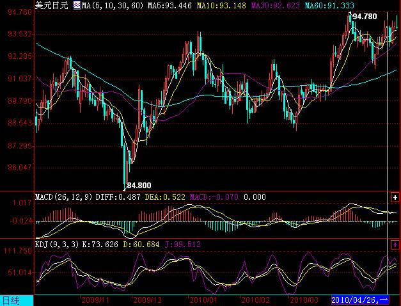Click the 94.780 high price marker
401x306 pixels.
click(365, 17)
